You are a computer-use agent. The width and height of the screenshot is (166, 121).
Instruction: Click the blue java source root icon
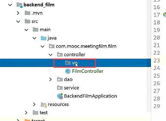click(x=43, y=38)
